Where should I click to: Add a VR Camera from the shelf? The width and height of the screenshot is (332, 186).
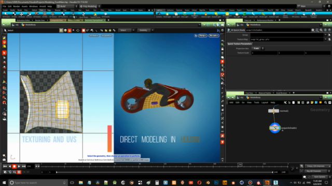pyautogui.click(x=296, y=15)
